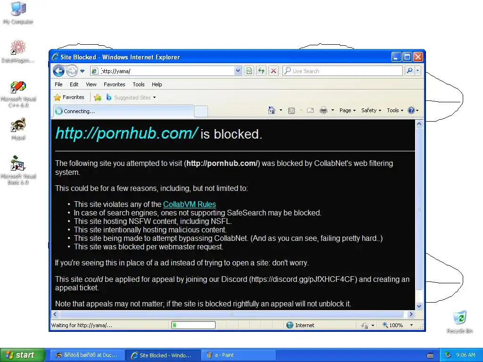Click the Print icon
The height and width of the screenshot is (362, 483).
tap(324, 110)
